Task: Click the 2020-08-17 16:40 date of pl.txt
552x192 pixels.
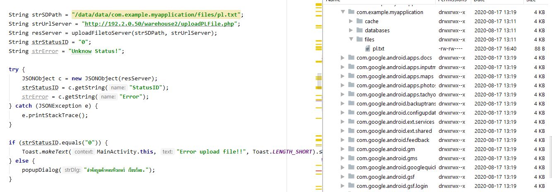Action: tap(495, 48)
